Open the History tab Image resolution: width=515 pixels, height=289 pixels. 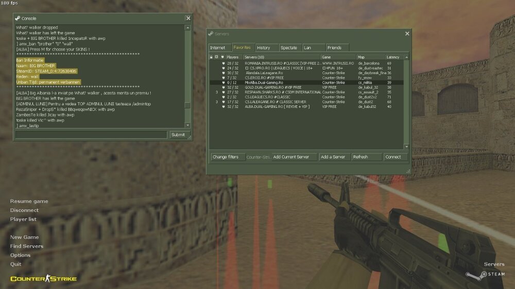pos(264,48)
